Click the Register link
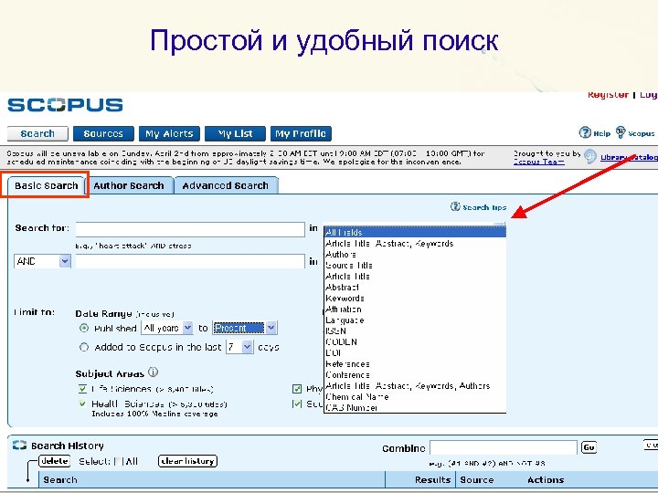This screenshot has width=658, height=493. pos(608,95)
